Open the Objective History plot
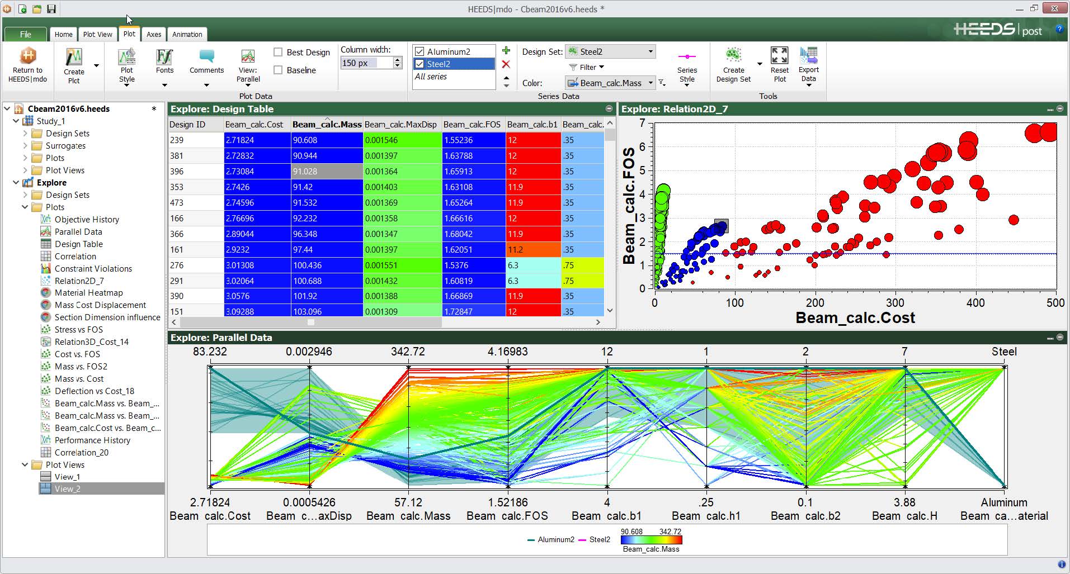 (87, 220)
